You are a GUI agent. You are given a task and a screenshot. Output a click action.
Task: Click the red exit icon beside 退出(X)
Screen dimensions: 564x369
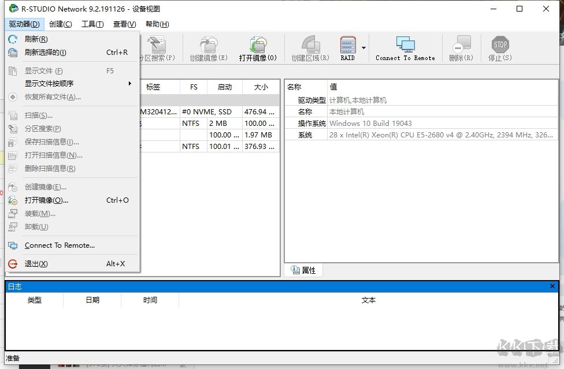(13, 264)
